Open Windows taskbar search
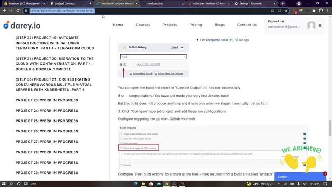Image resolution: width=332 pixels, height=187 pixels. tap(11, 184)
